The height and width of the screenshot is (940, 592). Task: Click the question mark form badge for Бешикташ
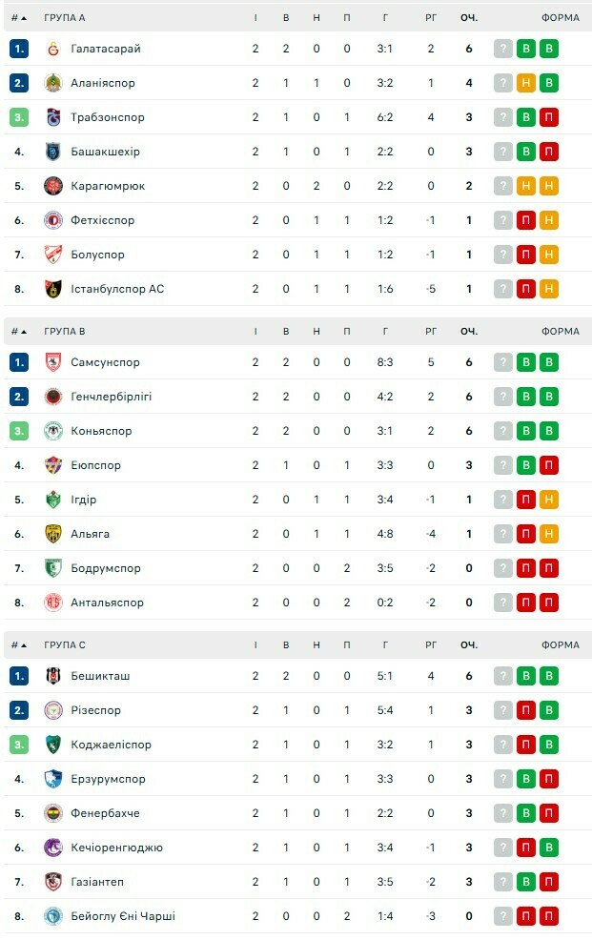pos(503,676)
